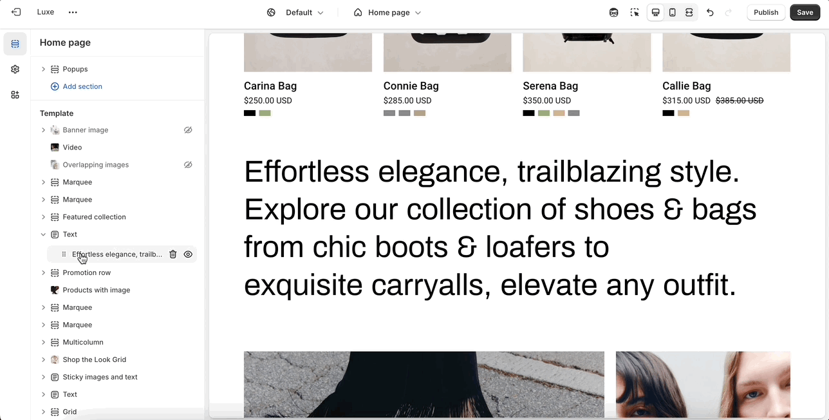Delete the Effortless elegance text block
Viewport: 829px width, 420px height.
coord(173,254)
